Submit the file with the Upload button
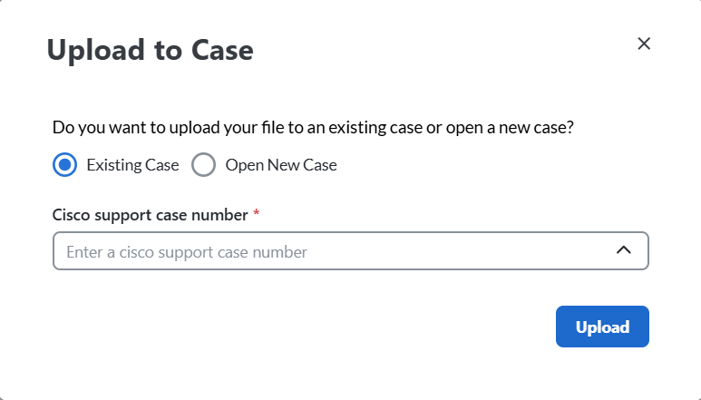Screen dimensions: 701x400 click(602, 327)
